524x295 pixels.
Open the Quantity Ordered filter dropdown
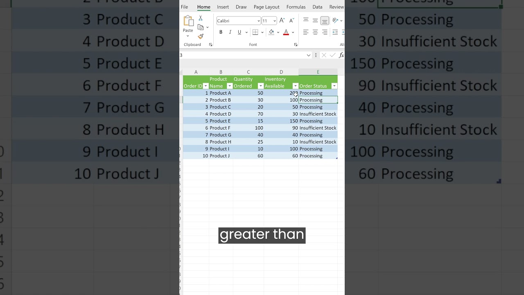click(261, 86)
